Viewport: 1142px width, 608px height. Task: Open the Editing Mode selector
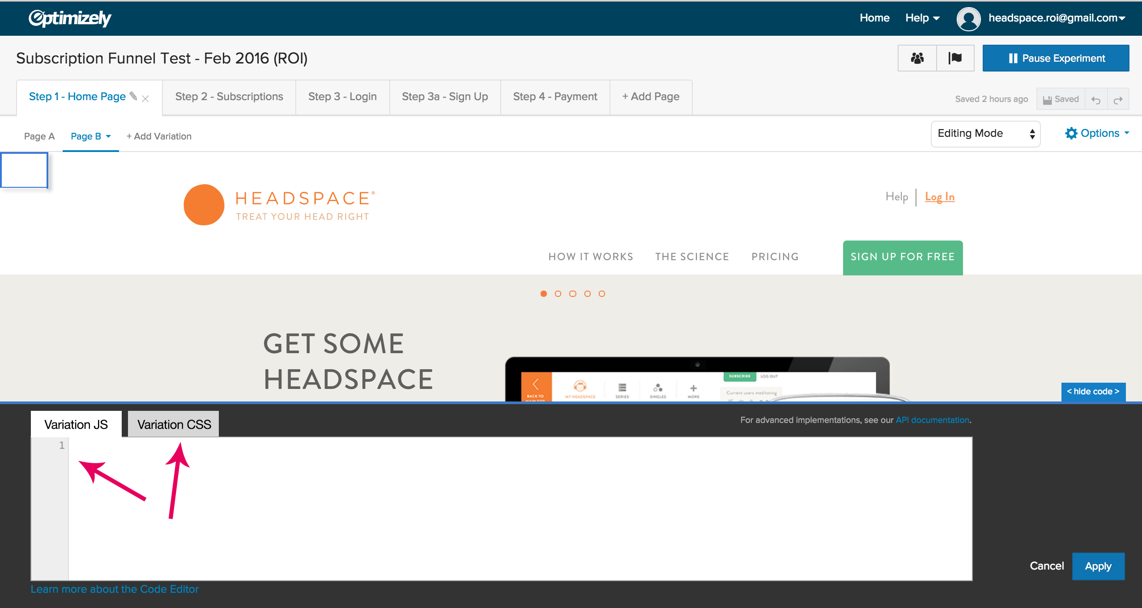click(x=986, y=134)
